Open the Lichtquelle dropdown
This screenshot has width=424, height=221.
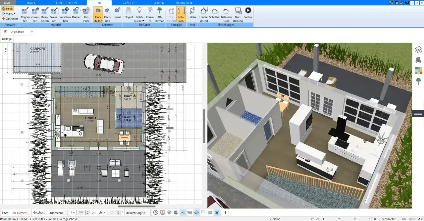[139, 14]
